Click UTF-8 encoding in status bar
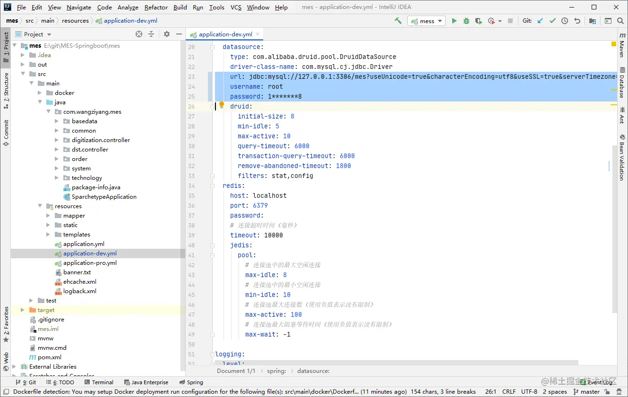This screenshot has width=628, height=397. click(529, 392)
